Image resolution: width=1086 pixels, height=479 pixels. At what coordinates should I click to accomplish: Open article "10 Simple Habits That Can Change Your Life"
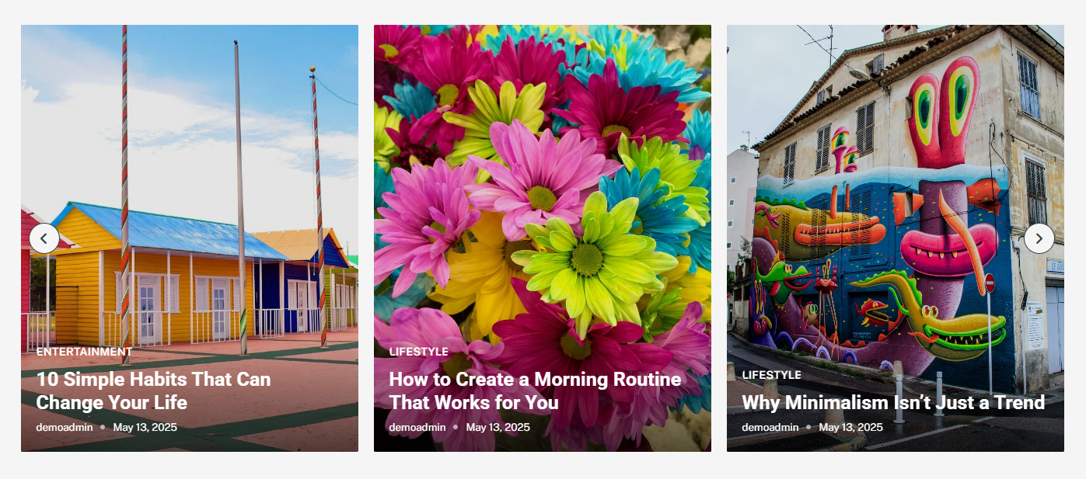click(x=153, y=390)
